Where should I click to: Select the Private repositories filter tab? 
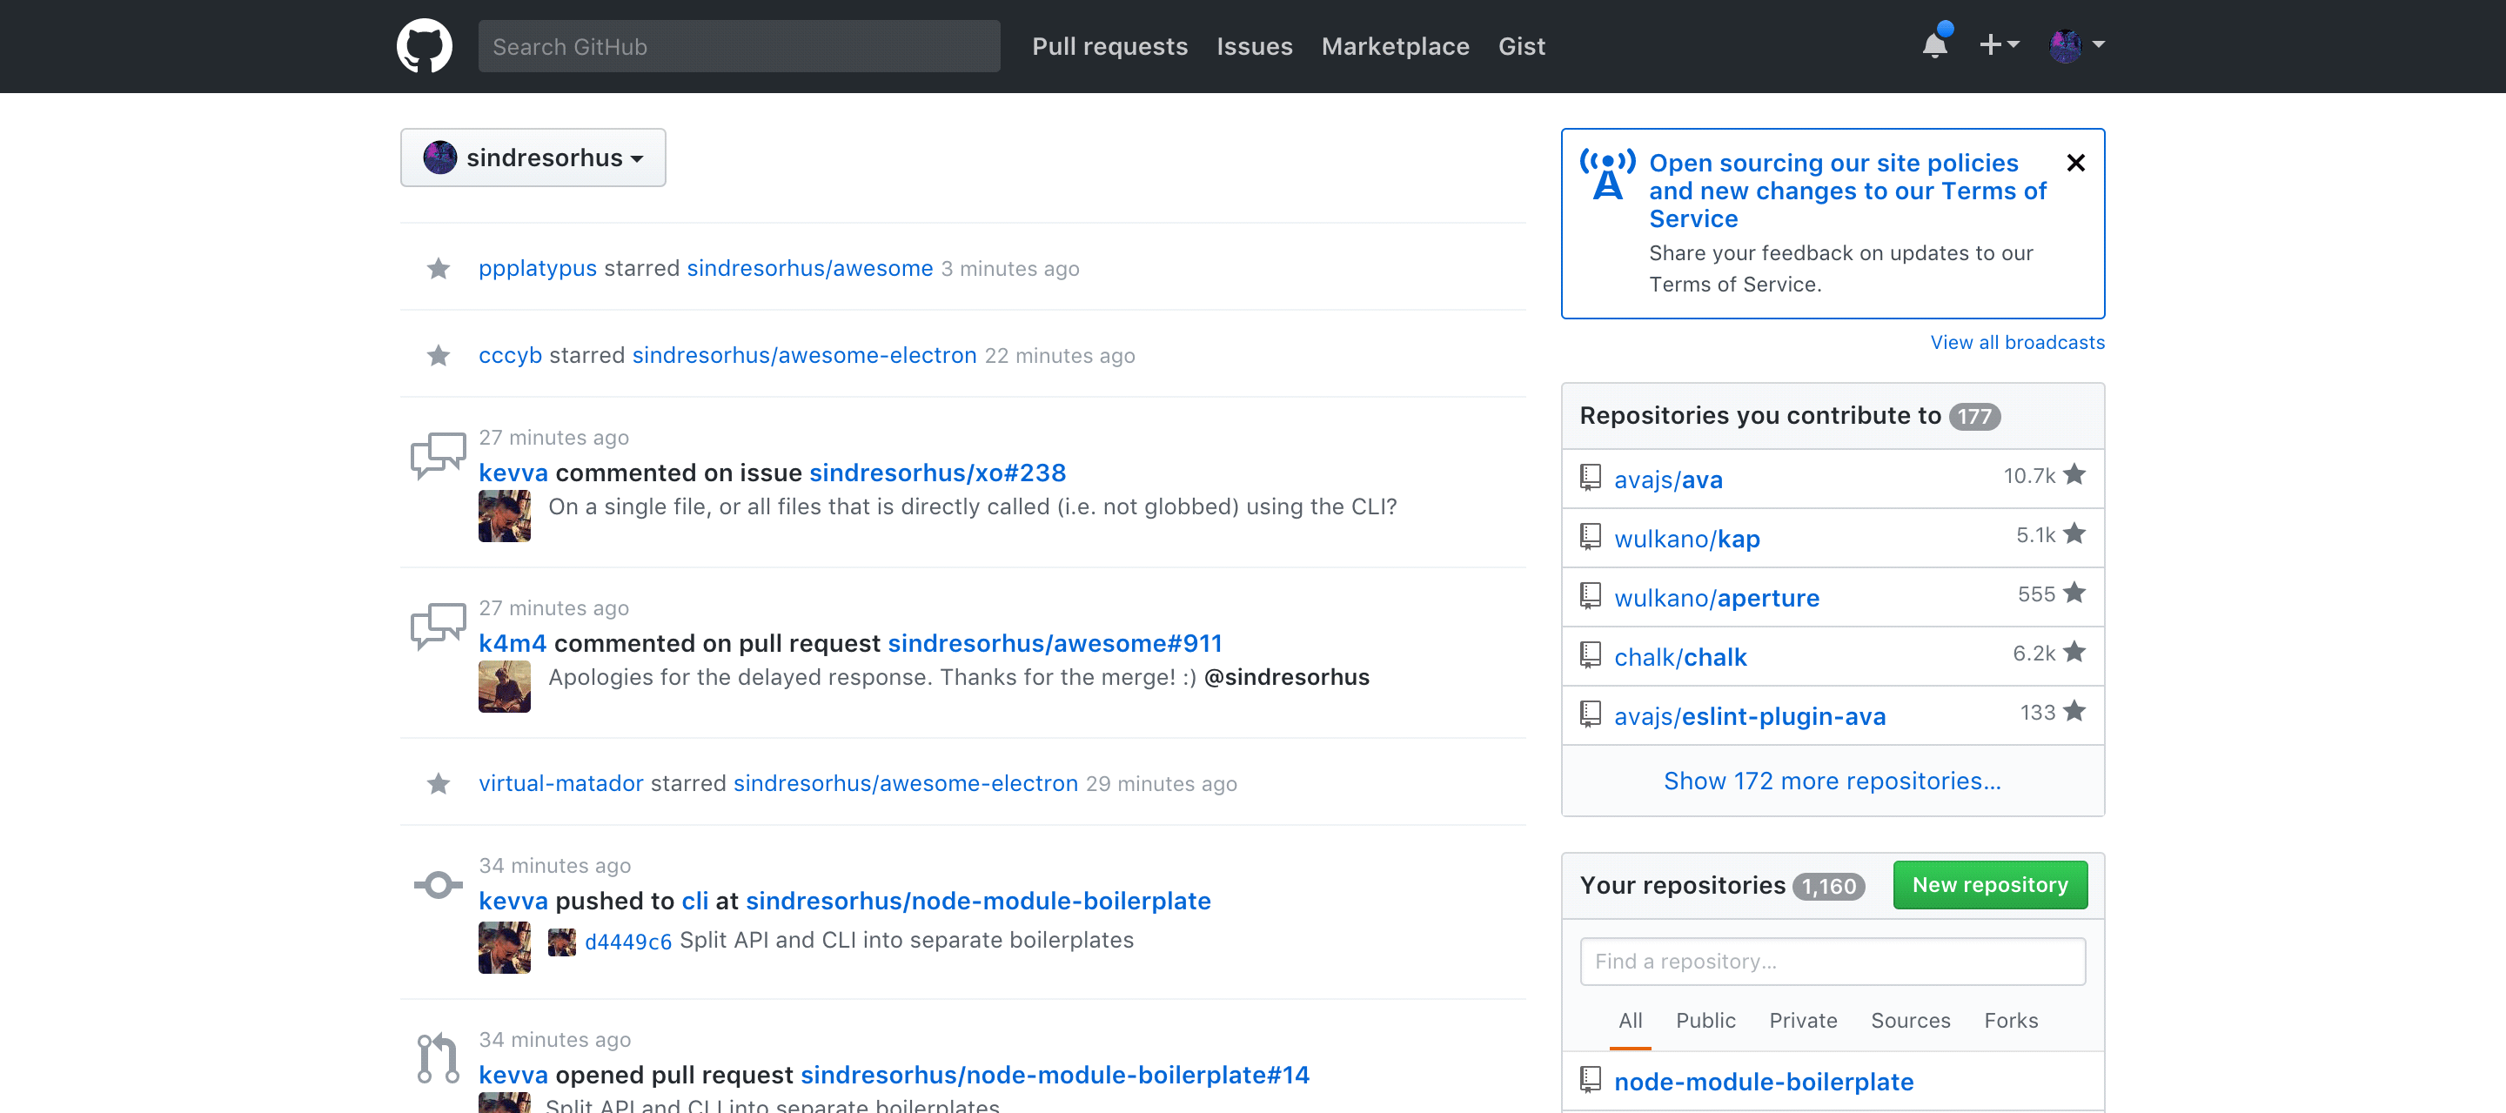coord(1803,1021)
